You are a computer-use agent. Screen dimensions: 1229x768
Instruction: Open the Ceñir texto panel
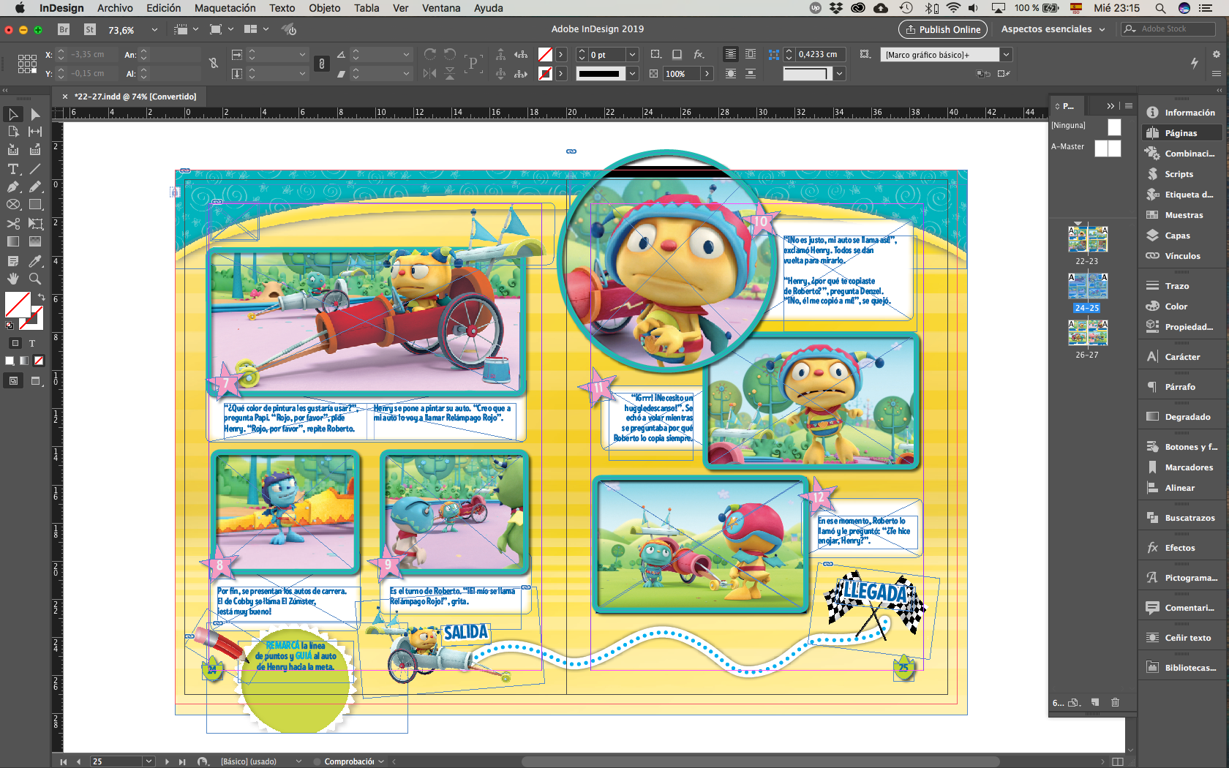click(1181, 638)
